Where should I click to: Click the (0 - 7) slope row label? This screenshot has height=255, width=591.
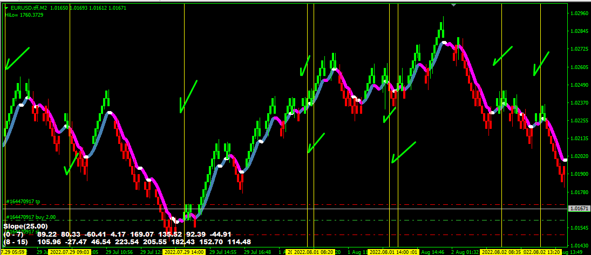pyautogui.click(x=13, y=235)
